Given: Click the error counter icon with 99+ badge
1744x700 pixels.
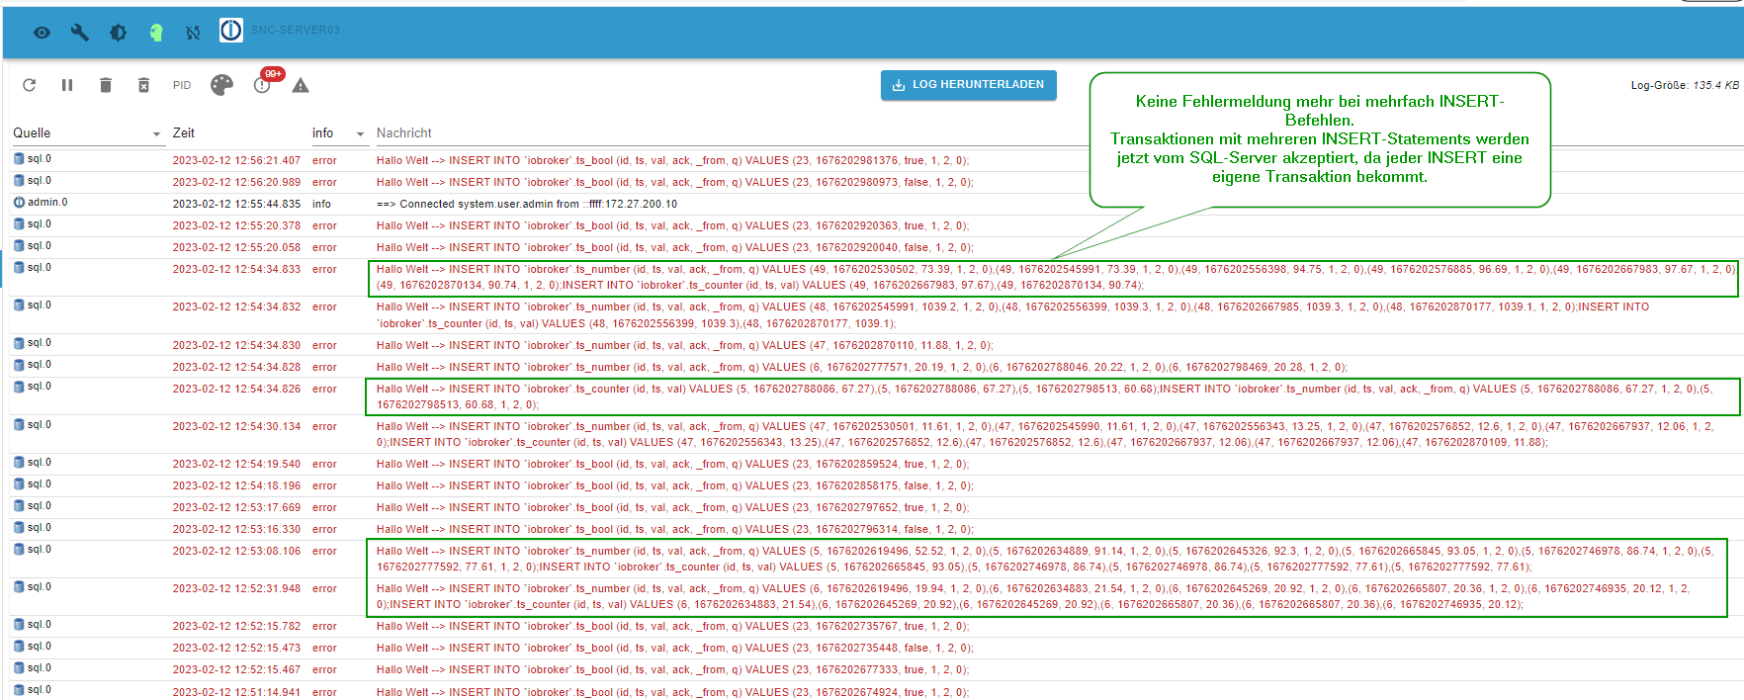Looking at the screenshot, I should click(262, 85).
